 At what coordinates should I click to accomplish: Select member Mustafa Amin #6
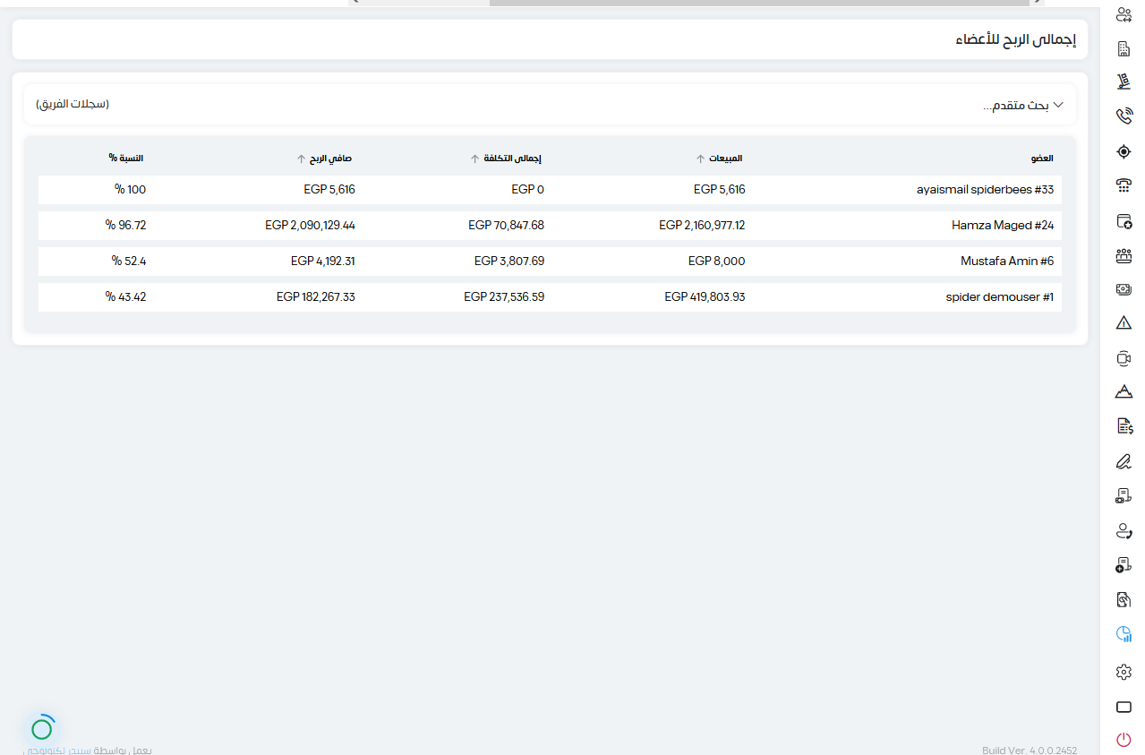click(x=1007, y=261)
